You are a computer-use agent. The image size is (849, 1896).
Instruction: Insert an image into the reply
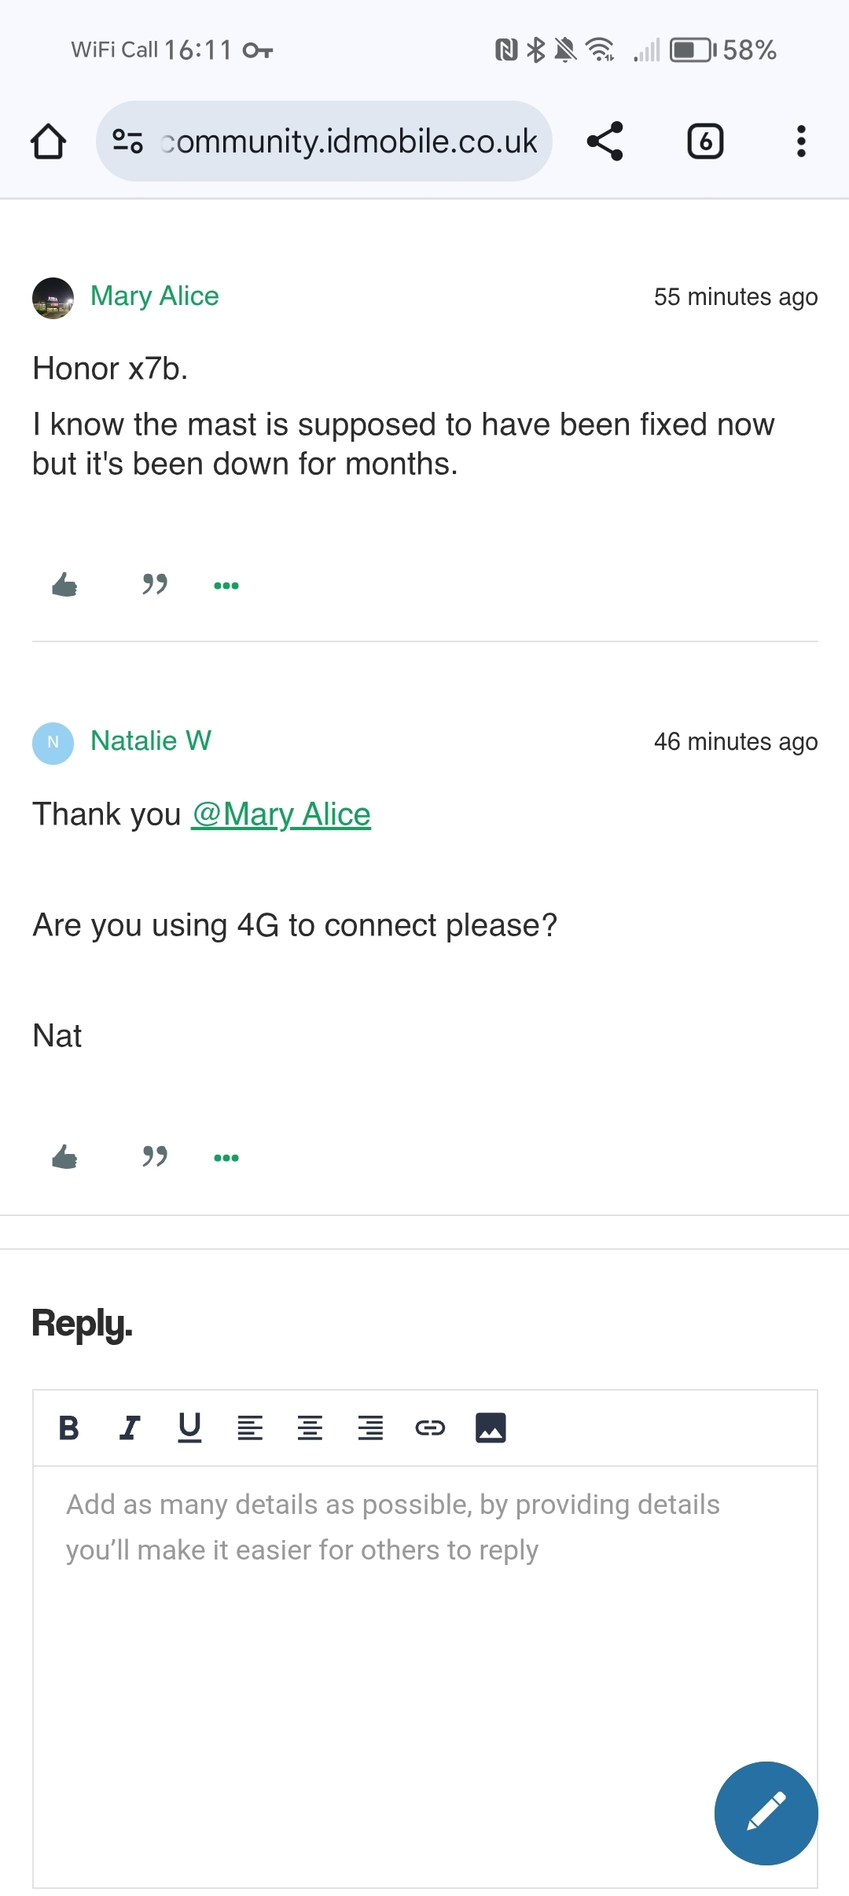[x=491, y=1428]
